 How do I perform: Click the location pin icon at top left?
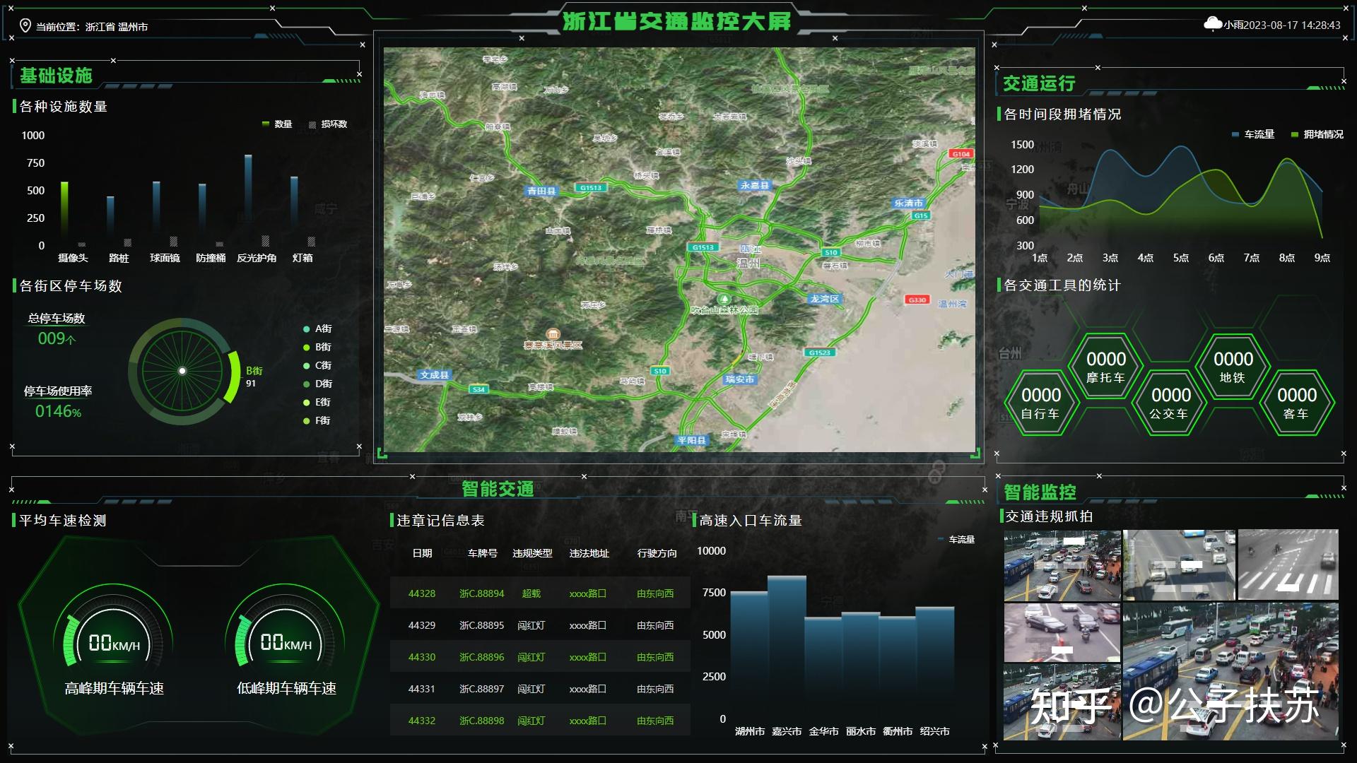coord(25,26)
